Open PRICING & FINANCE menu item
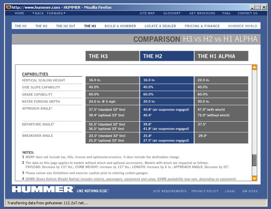The height and width of the screenshot is (209, 271). [x=202, y=26]
